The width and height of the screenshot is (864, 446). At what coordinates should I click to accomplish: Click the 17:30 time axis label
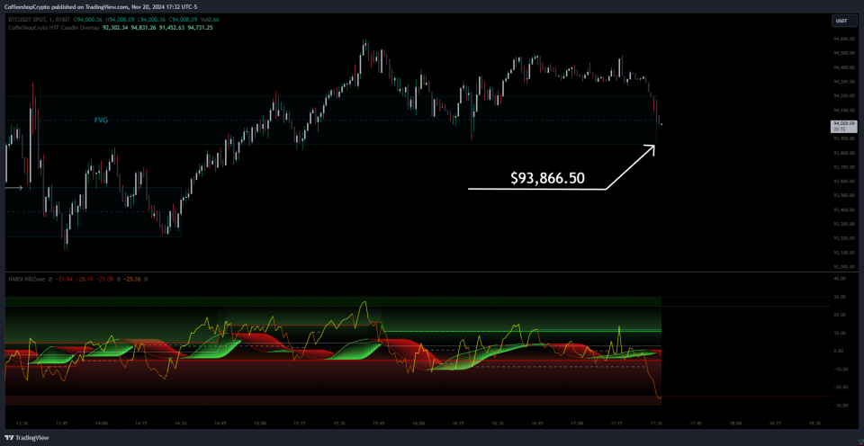click(657, 422)
